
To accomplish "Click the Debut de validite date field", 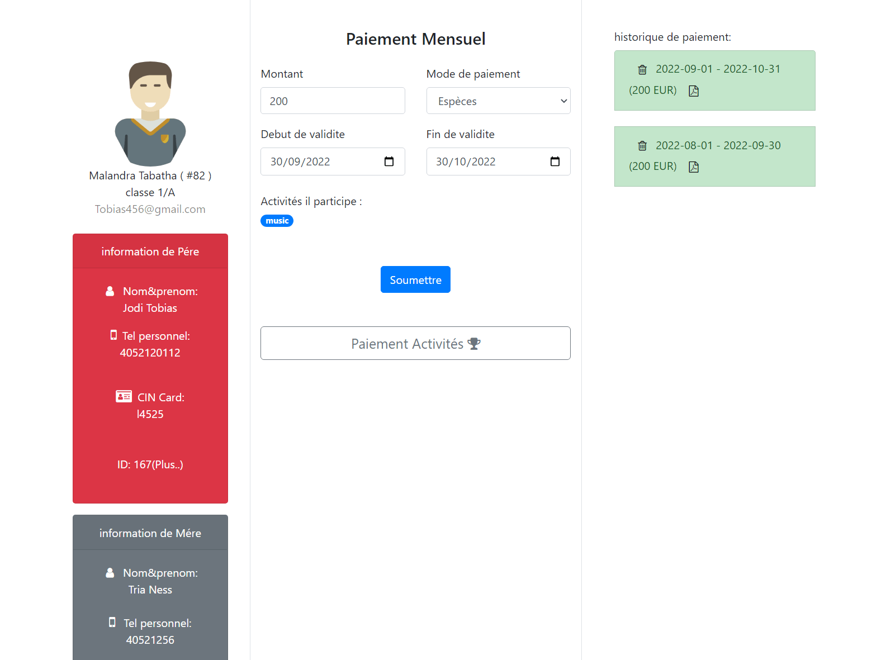I will pyautogui.click(x=319, y=162).
